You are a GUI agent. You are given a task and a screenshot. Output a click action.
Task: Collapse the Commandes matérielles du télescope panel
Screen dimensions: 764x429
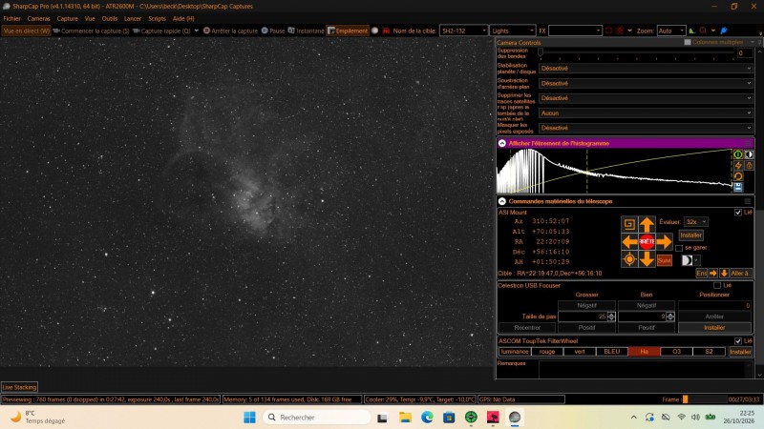(502, 201)
